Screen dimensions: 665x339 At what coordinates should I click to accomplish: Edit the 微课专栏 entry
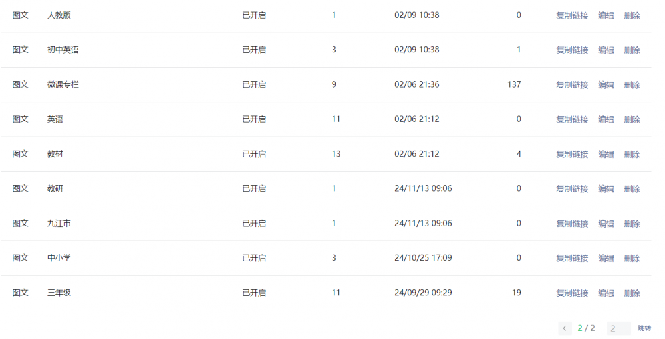tap(606, 85)
